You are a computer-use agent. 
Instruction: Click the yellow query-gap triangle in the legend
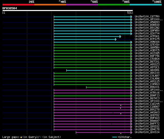pyautogui.click(x=21, y=137)
